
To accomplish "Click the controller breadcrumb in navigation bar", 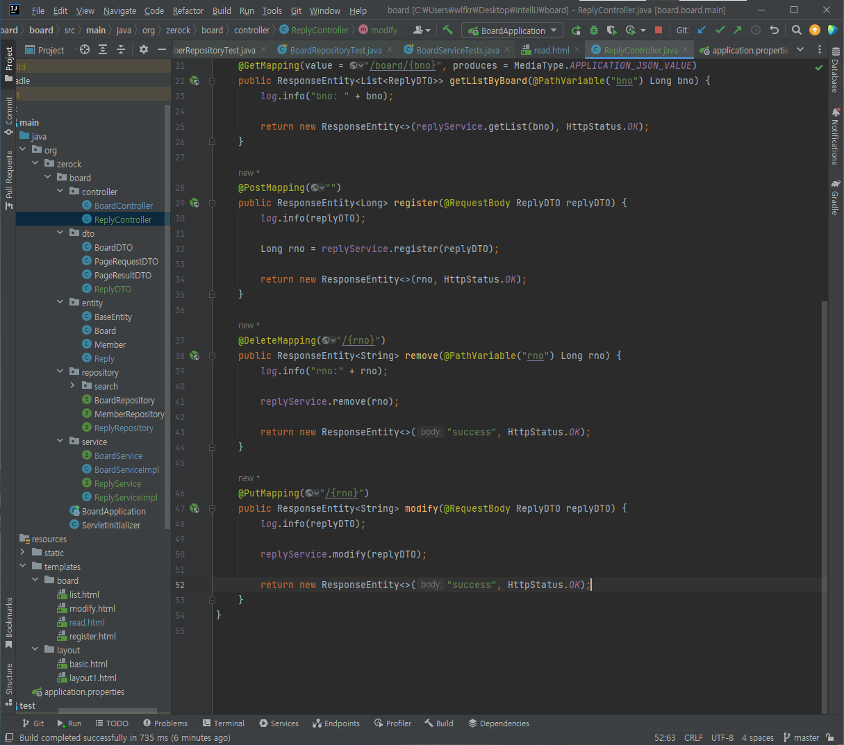I will click(x=251, y=30).
